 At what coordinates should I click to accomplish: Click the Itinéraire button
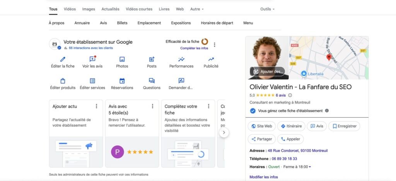291,126
